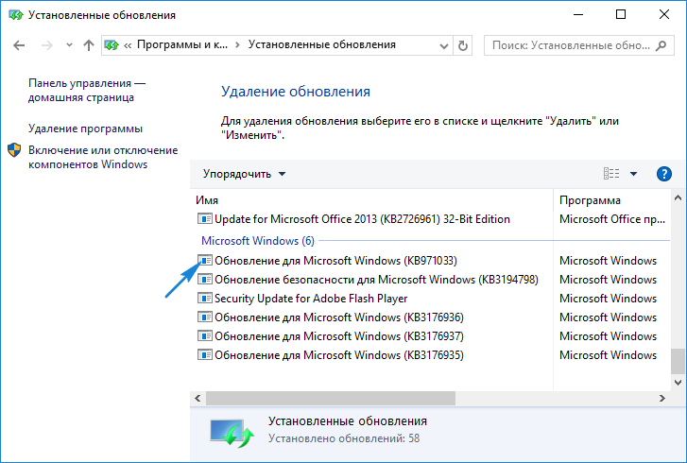Open the Удаление программы link

(x=85, y=129)
